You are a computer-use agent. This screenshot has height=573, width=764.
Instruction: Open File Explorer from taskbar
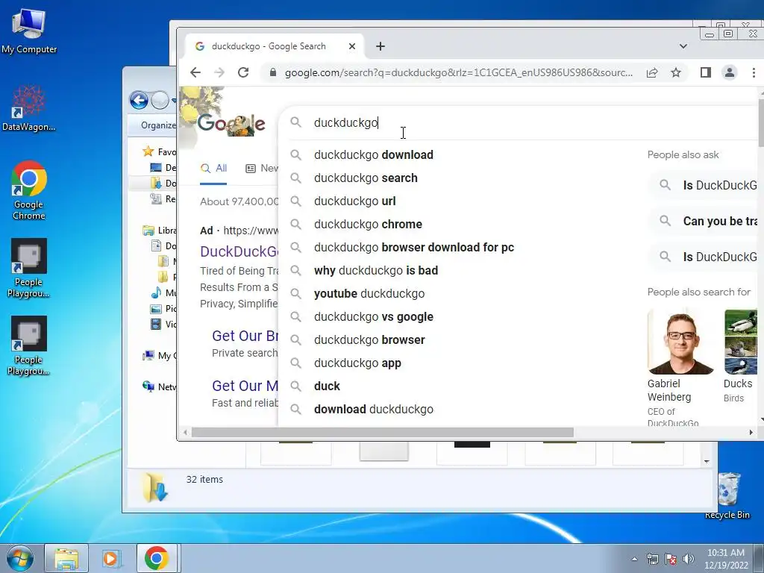click(x=66, y=558)
